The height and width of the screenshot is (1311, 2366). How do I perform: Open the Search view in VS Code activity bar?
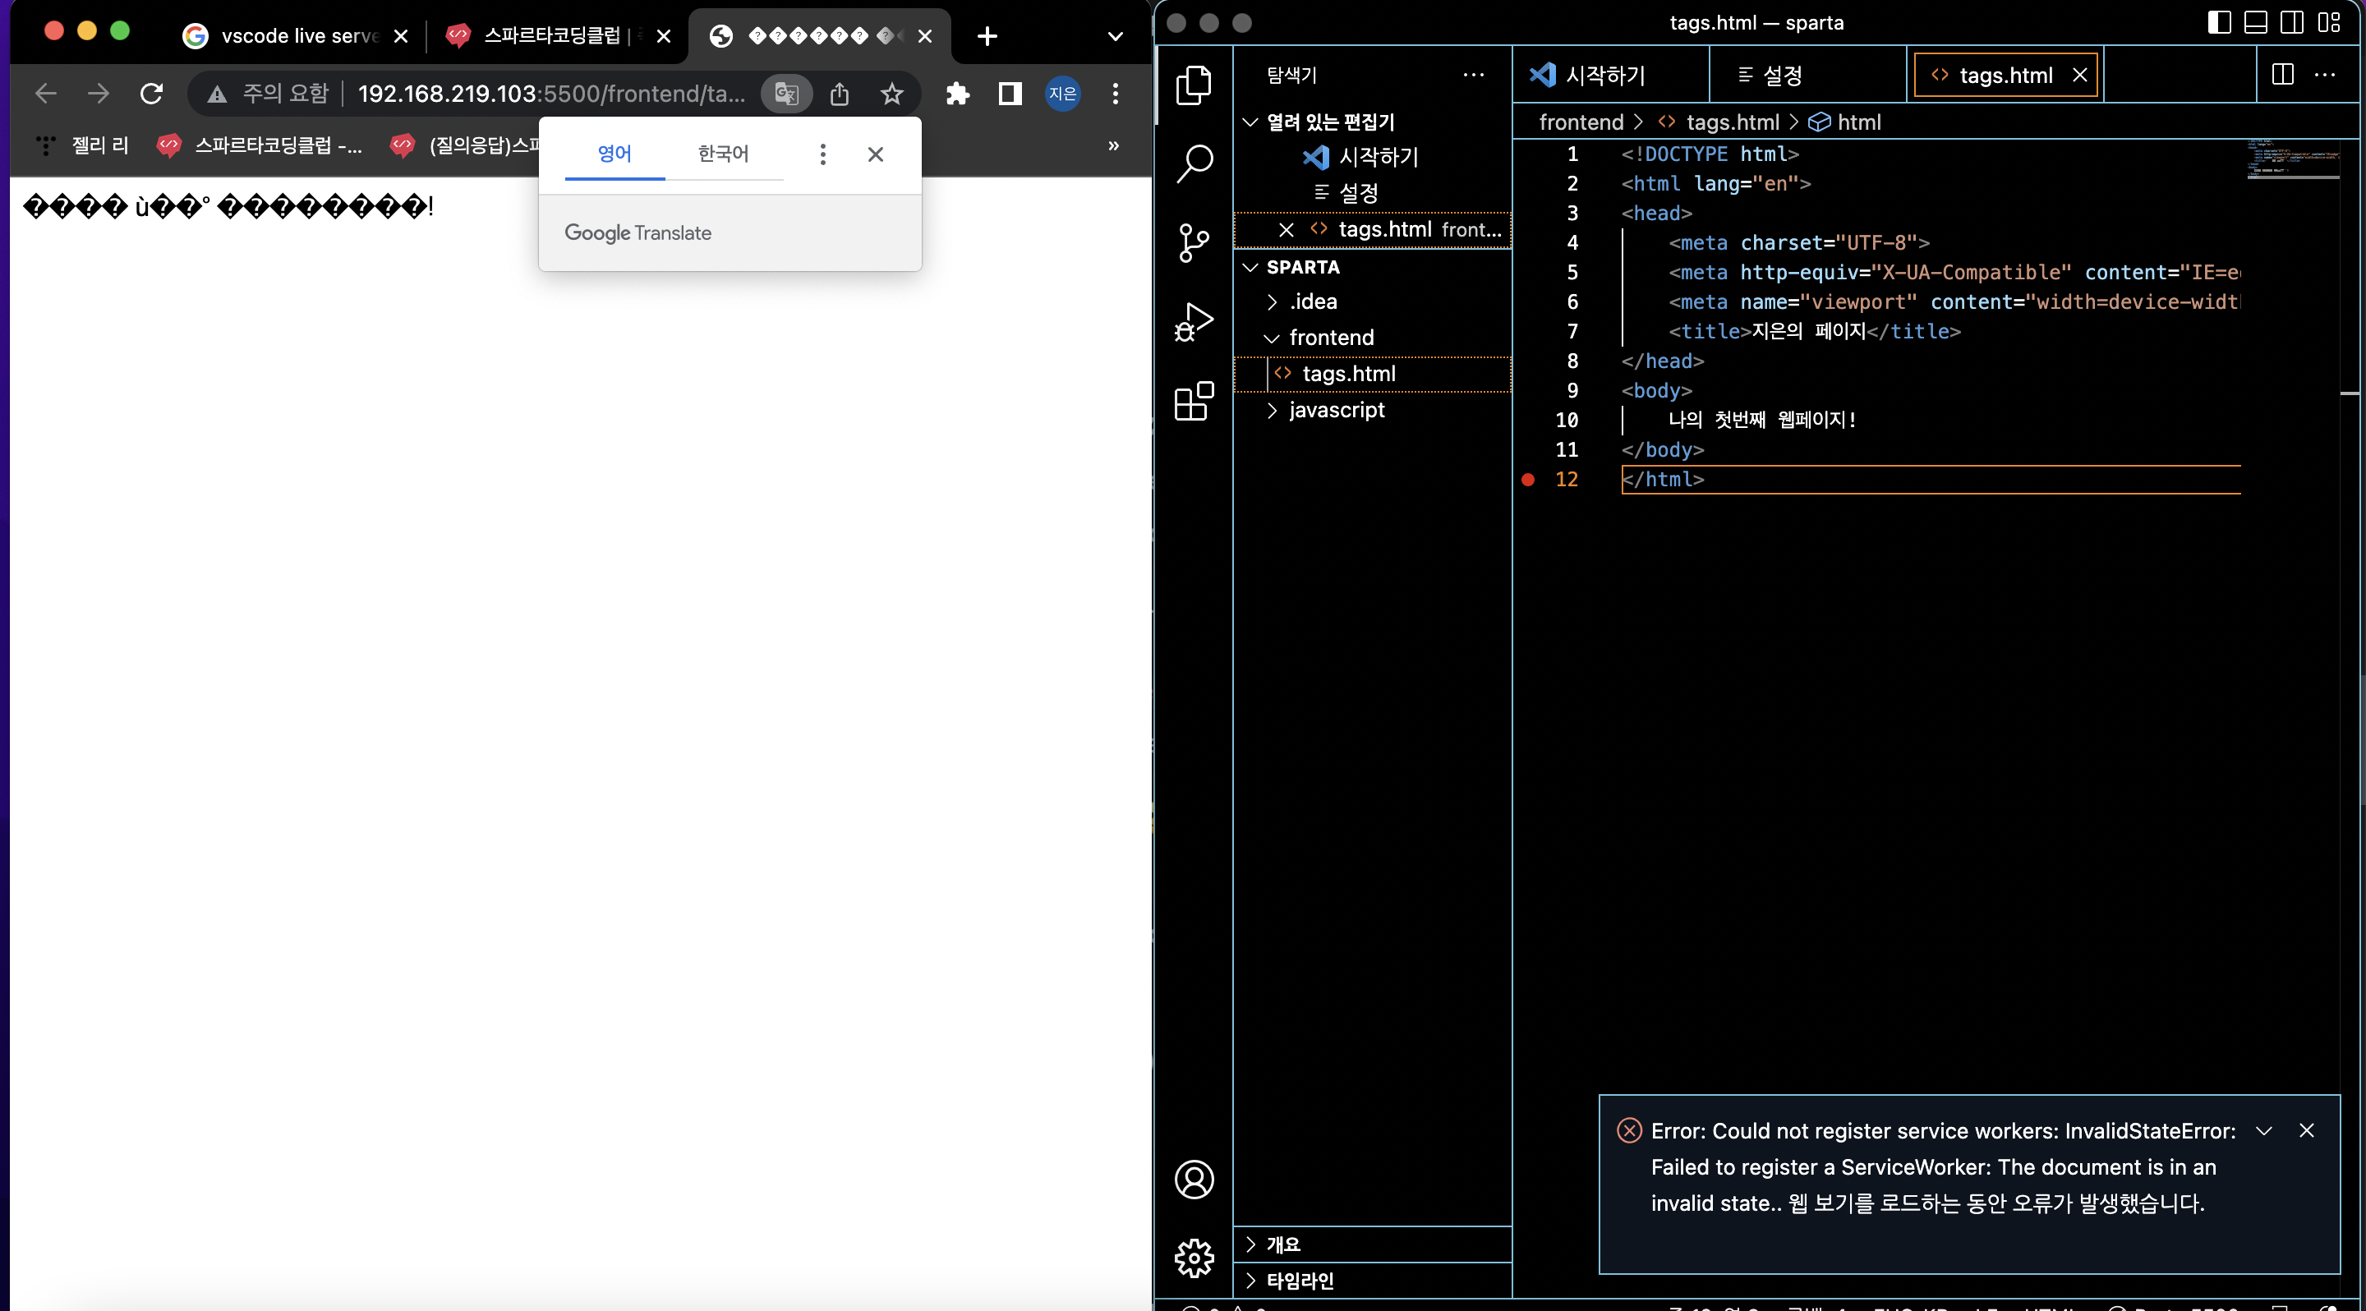(x=1194, y=163)
